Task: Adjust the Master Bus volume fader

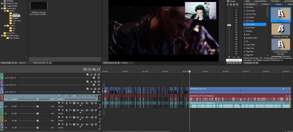Action: (x=229, y=25)
